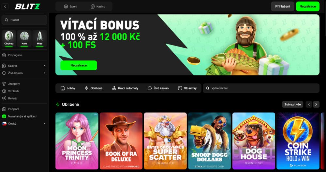
Task: Click Zobrazit vše for Oblíbené
Action: [292, 104]
